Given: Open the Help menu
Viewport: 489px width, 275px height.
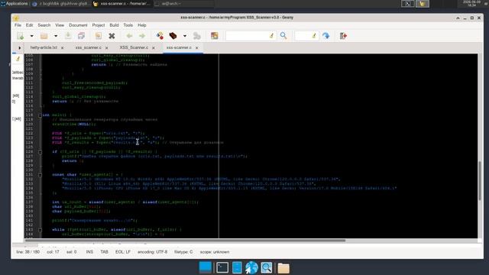Looking at the screenshot, I should pyautogui.click(x=142, y=25).
